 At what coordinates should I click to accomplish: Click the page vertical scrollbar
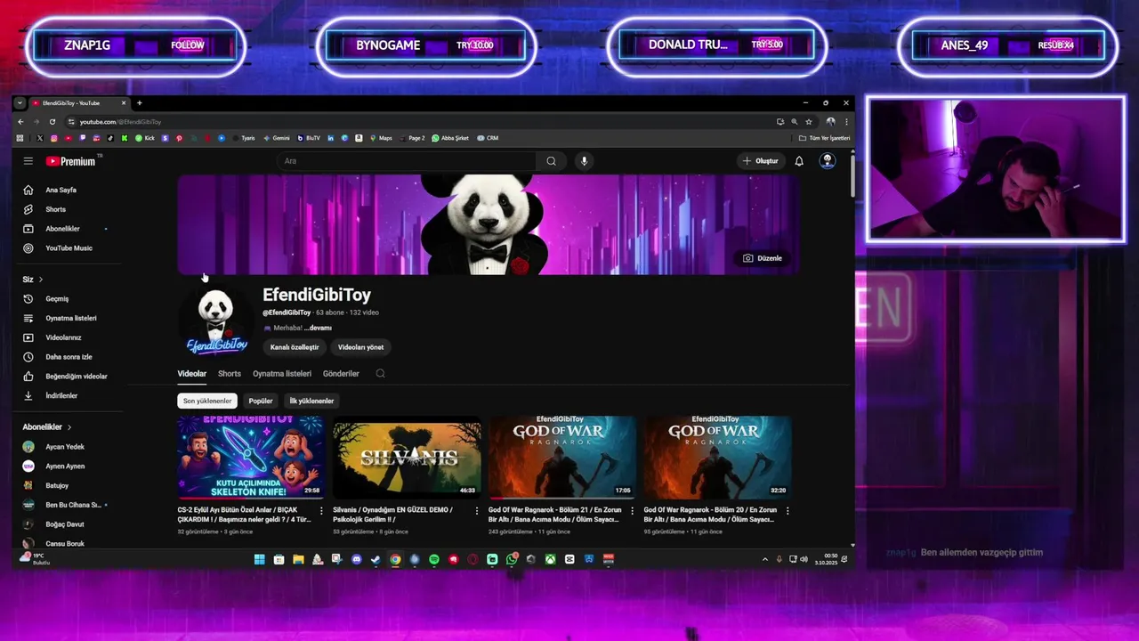(852, 174)
